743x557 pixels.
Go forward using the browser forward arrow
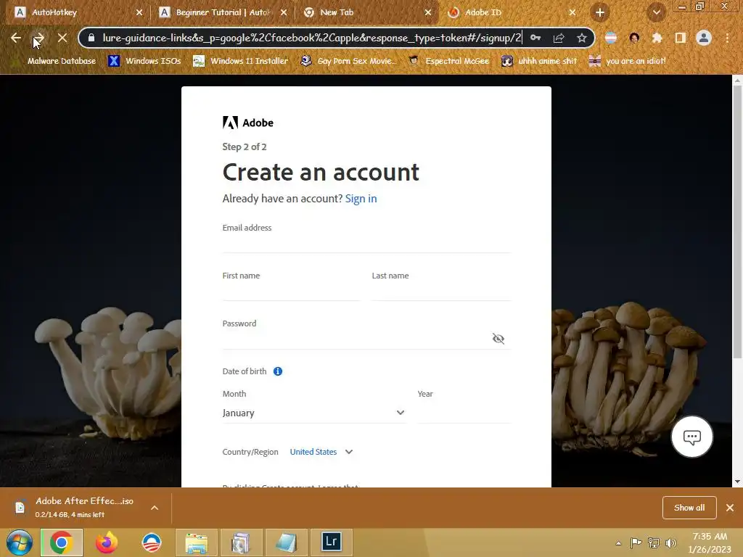pyautogui.click(x=39, y=38)
